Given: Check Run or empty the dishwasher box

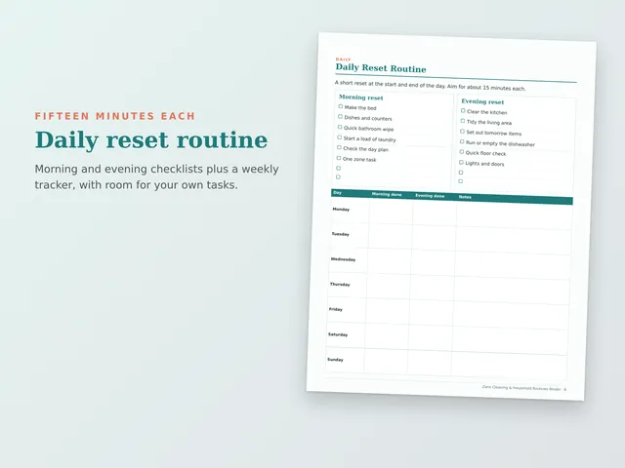Looking at the screenshot, I should tap(462, 141).
